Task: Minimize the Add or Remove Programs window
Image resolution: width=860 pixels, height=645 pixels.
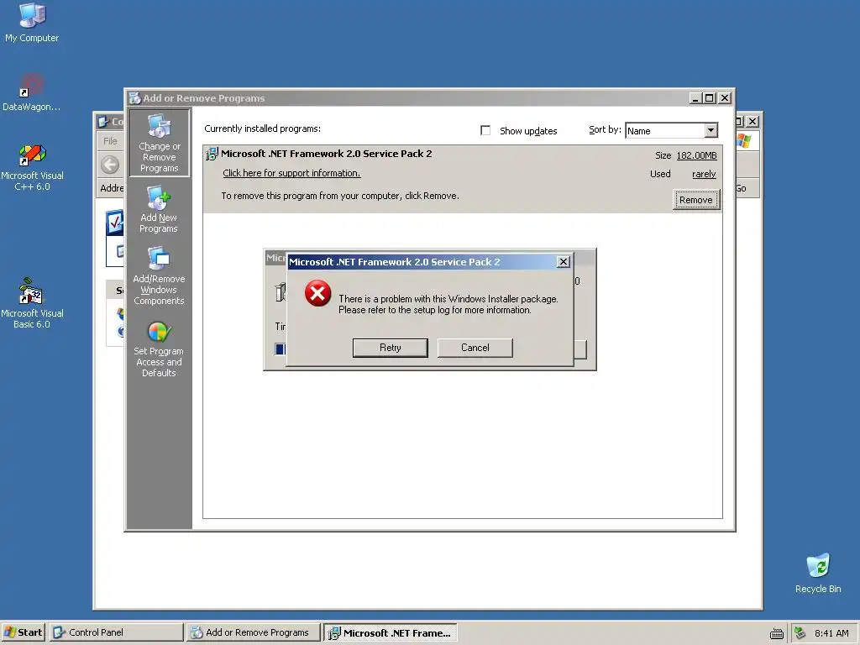Action: pos(695,98)
